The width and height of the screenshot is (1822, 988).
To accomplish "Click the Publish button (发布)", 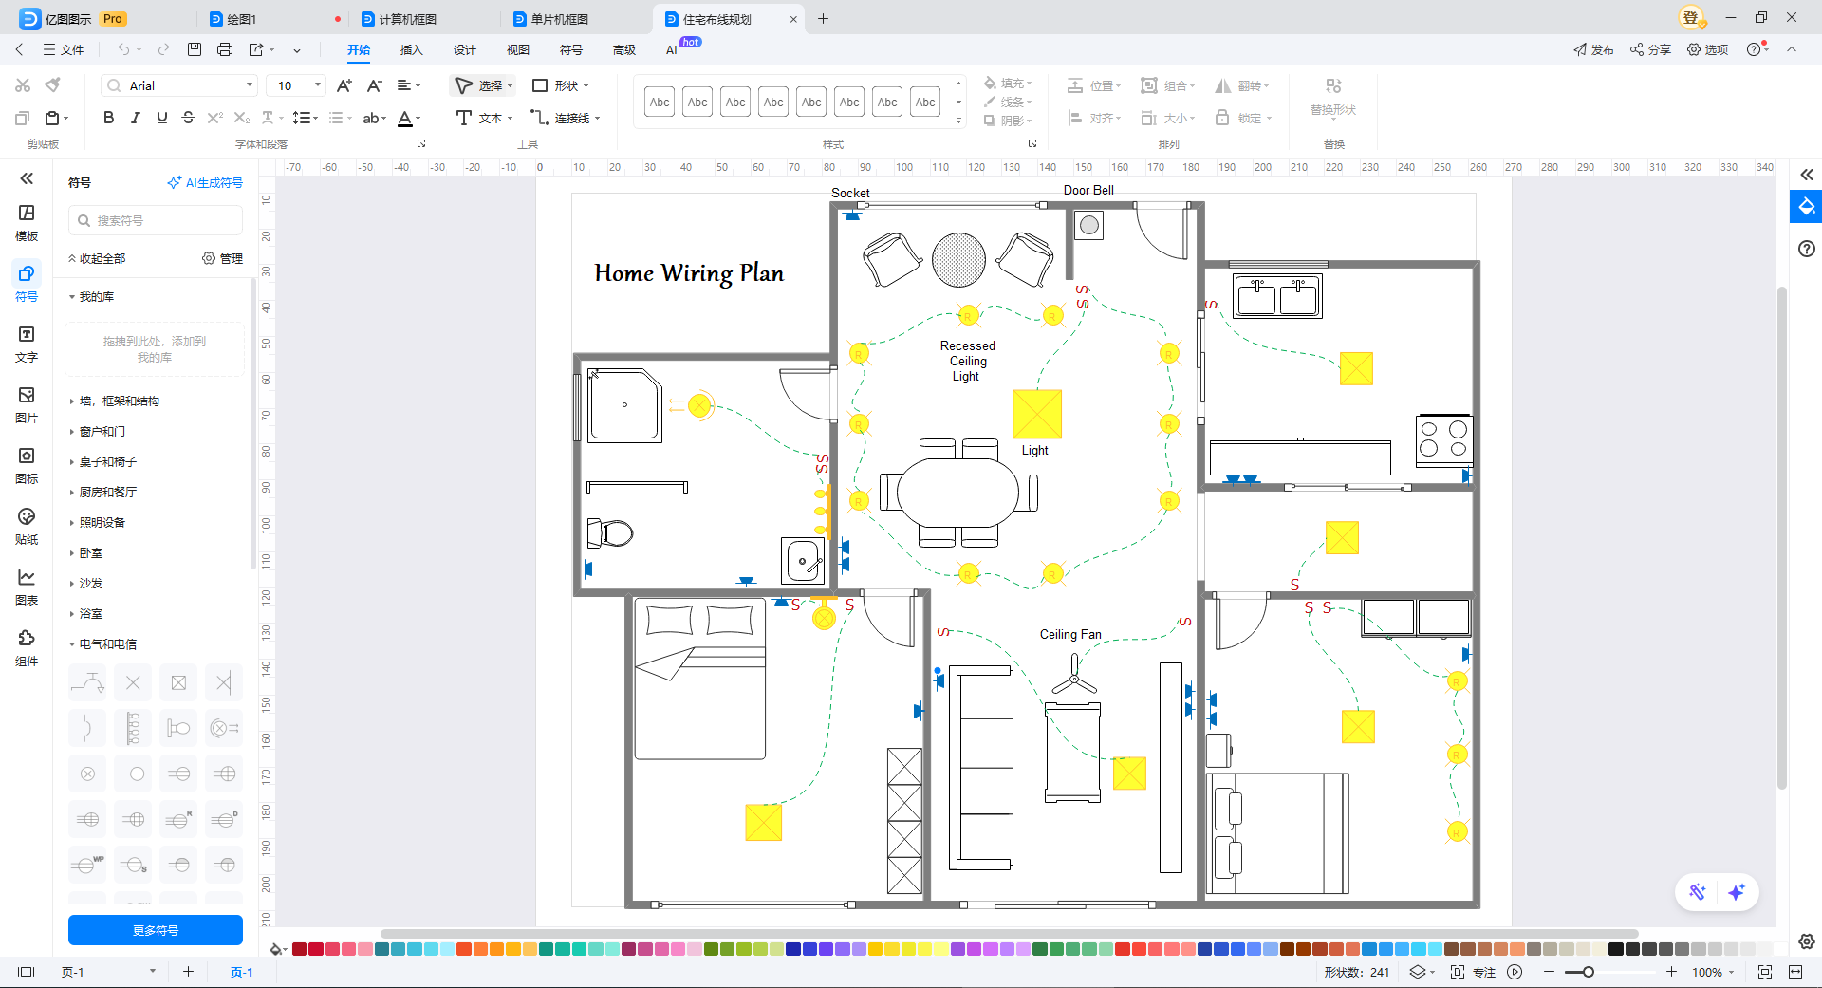I will tap(1593, 49).
